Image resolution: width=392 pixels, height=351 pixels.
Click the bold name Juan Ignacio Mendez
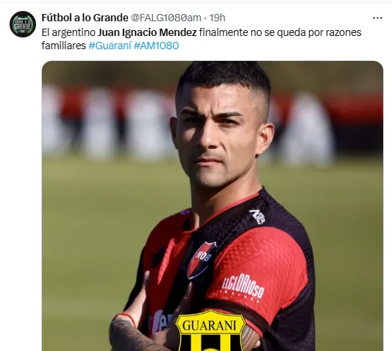pyautogui.click(x=147, y=32)
